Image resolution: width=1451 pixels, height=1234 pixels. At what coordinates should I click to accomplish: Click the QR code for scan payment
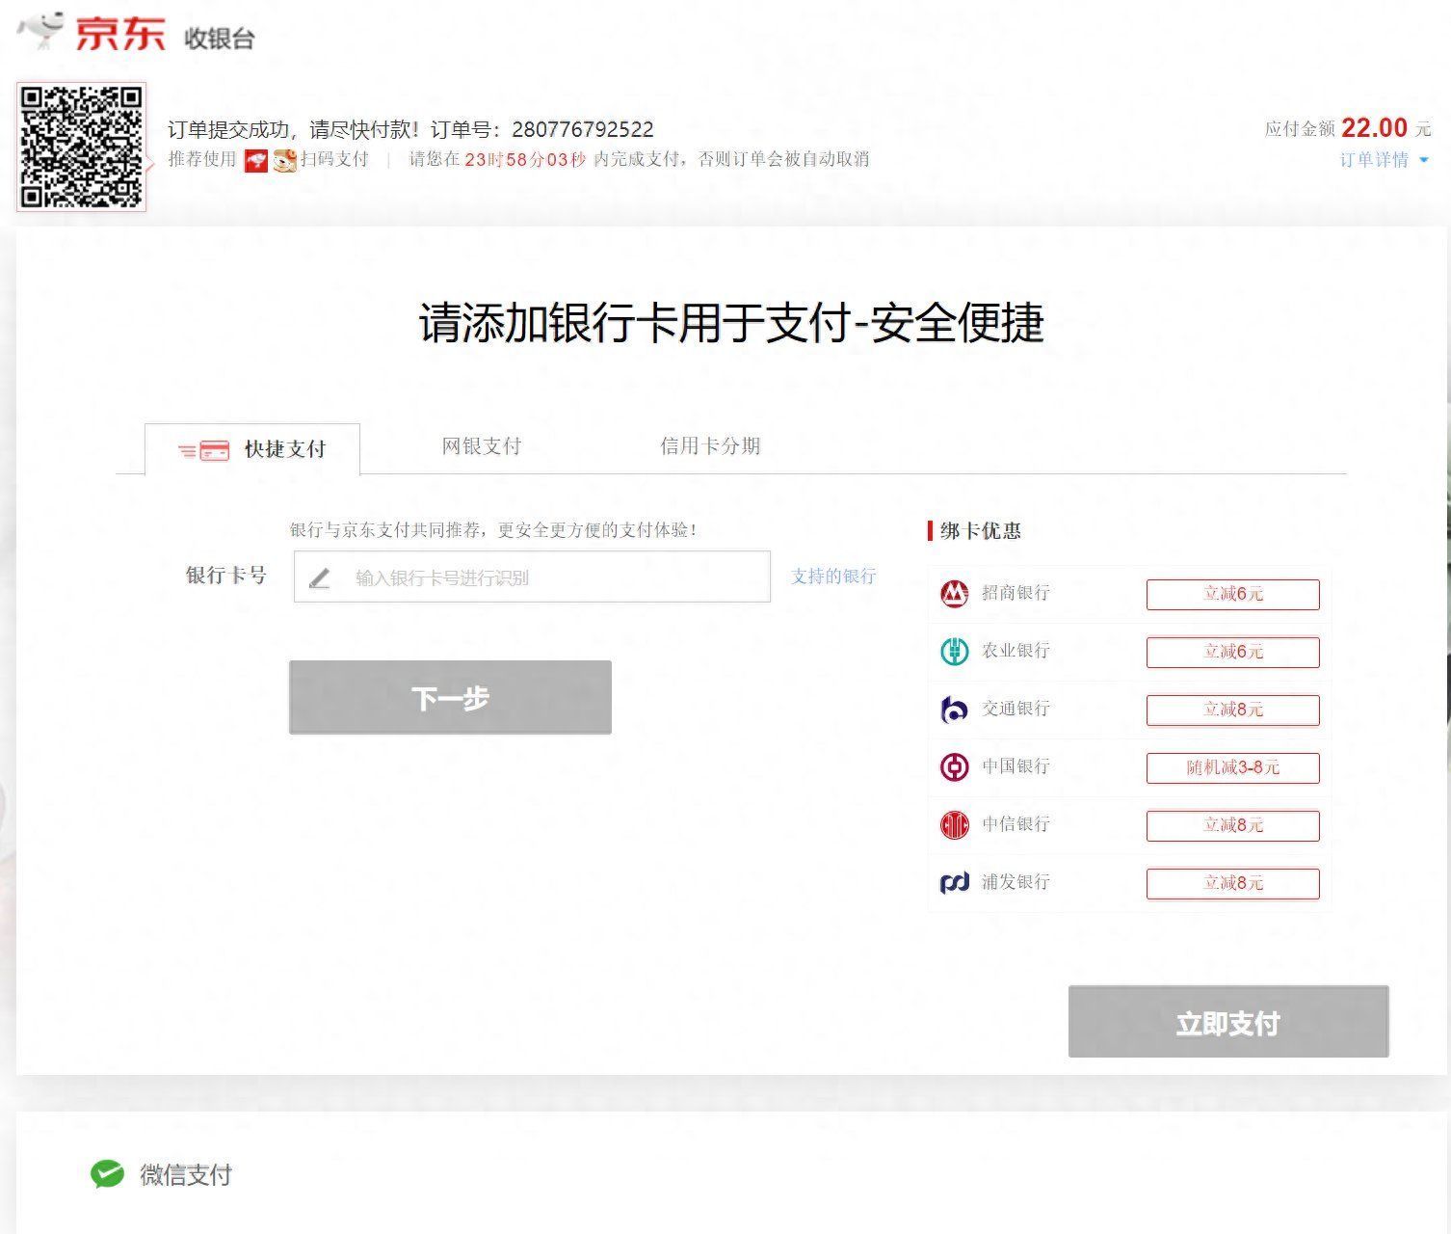point(82,147)
